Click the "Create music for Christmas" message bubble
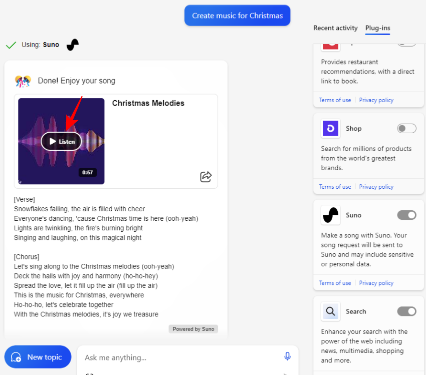Viewport: 426px width, 375px height. [237, 16]
